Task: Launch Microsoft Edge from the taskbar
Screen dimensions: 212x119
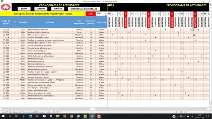Action: point(30,116)
